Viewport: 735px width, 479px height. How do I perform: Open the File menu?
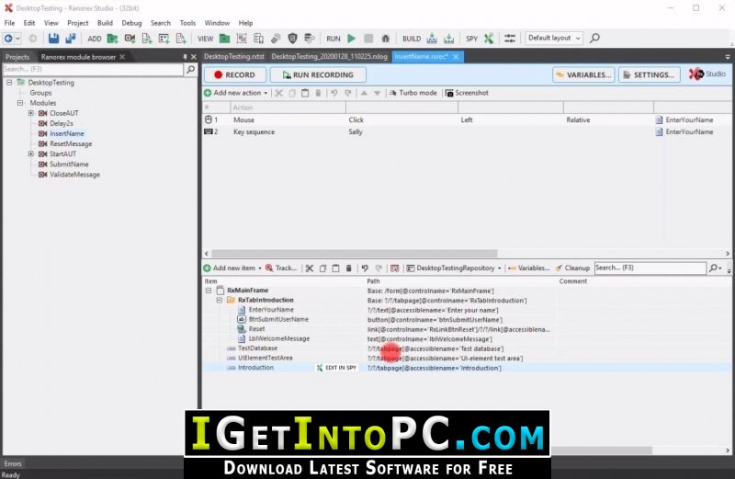[9, 22]
